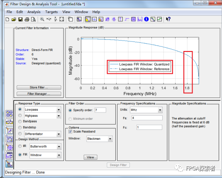Open Pole/Zero Editor panel

click(x=10, y=147)
